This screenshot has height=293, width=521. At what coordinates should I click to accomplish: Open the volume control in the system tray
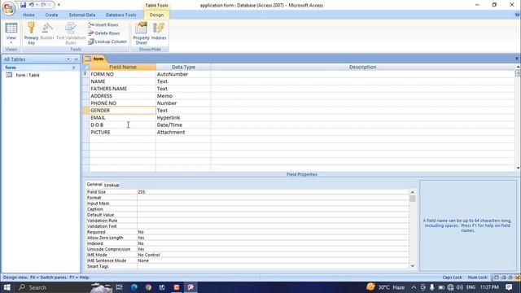(459, 287)
